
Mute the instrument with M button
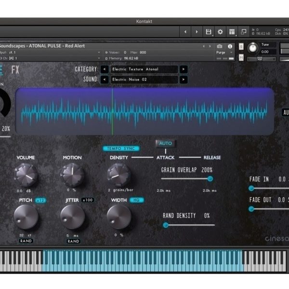click(x=241, y=58)
